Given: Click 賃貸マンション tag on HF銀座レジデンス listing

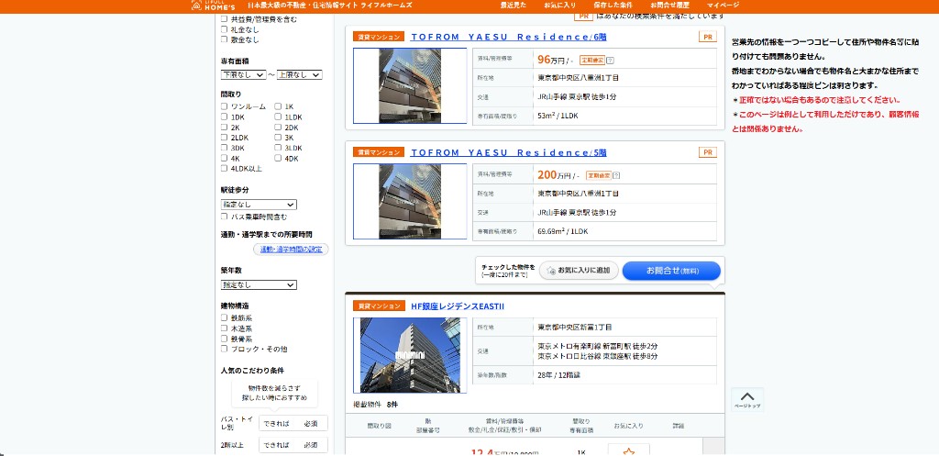Looking at the screenshot, I should pyautogui.click(x=379, y=306).
